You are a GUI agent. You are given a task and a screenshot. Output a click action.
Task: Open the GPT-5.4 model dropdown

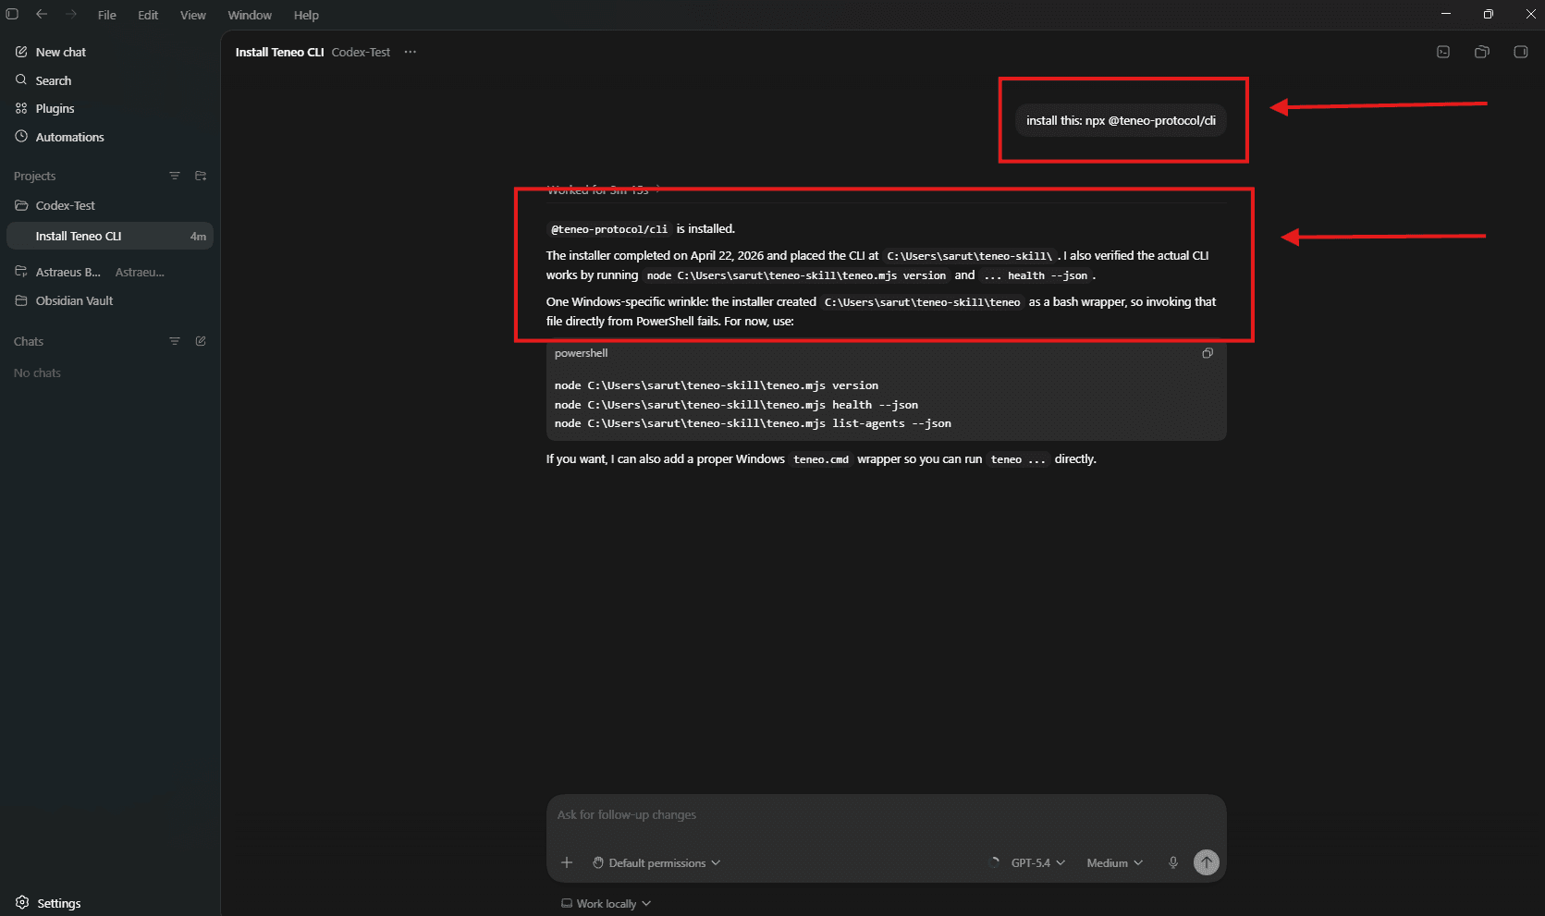[x=1037, y=862]
